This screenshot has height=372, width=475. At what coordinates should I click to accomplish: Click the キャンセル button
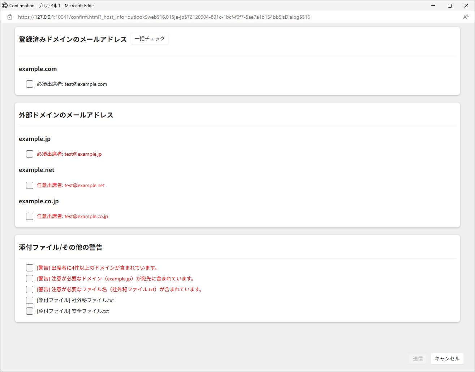point(447,359)
